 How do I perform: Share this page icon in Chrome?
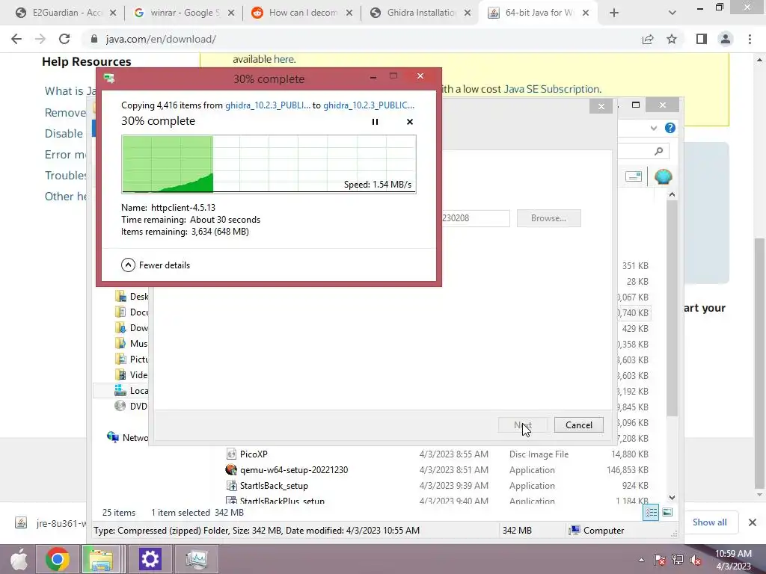pos(648,39)
